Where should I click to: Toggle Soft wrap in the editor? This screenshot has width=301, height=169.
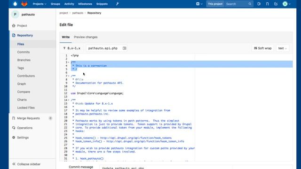(263, 48)
